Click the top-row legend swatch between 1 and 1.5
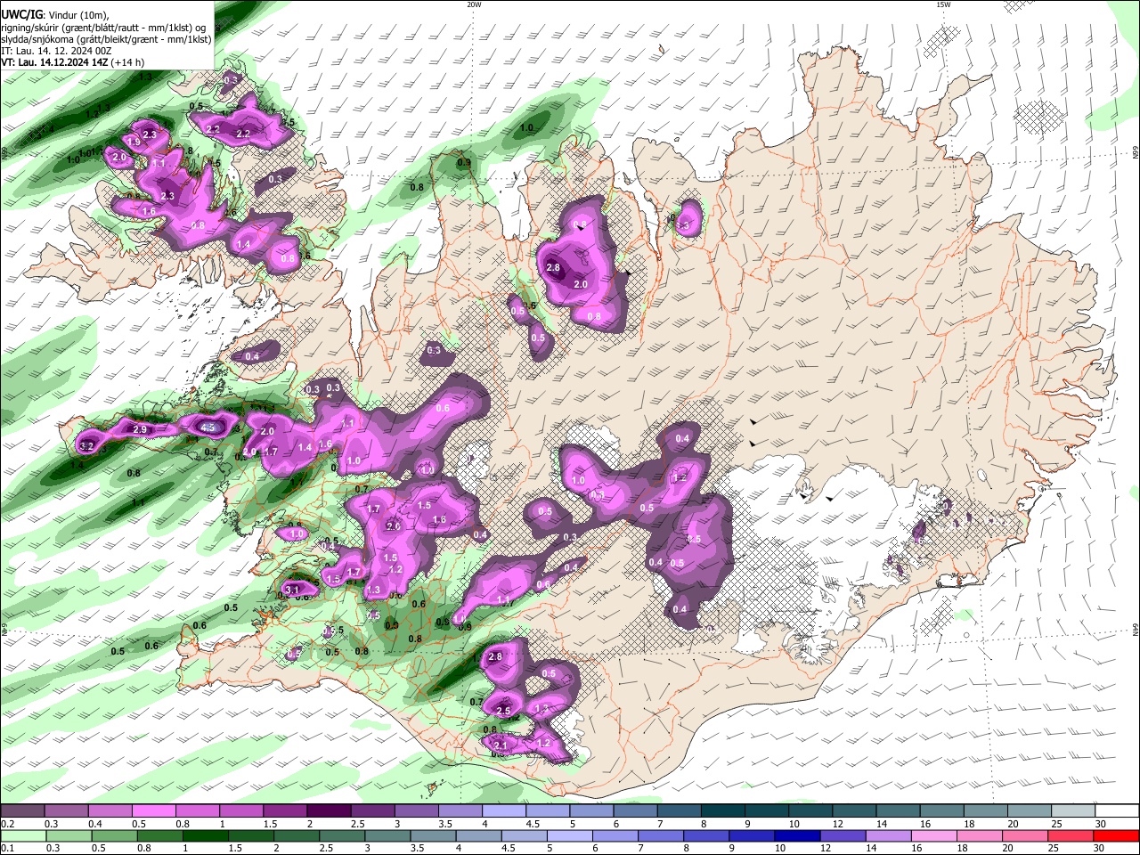The height and width of the screenshot is (855, 1140). pyautogui.click(x=241, y=810)
